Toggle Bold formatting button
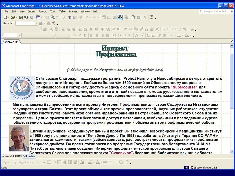235x176 pixels. coord(74,35)
